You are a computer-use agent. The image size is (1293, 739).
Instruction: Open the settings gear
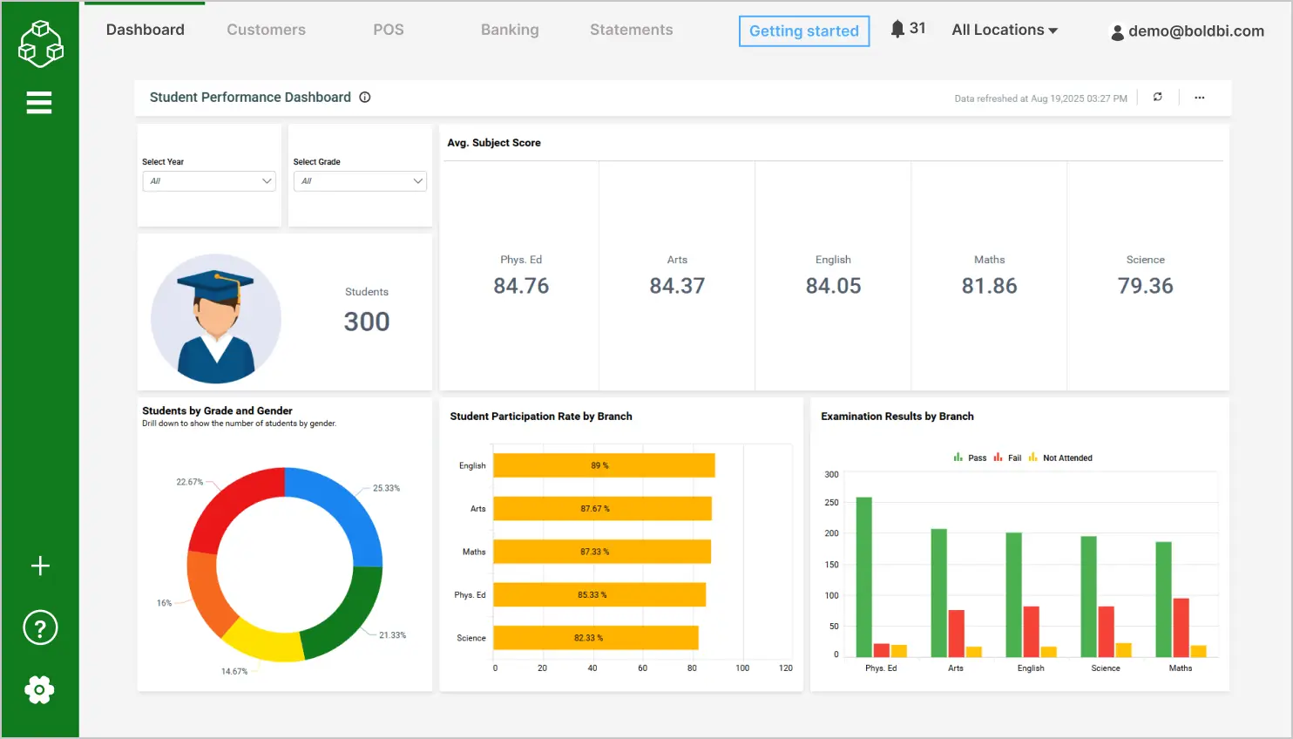pos(39,689)
